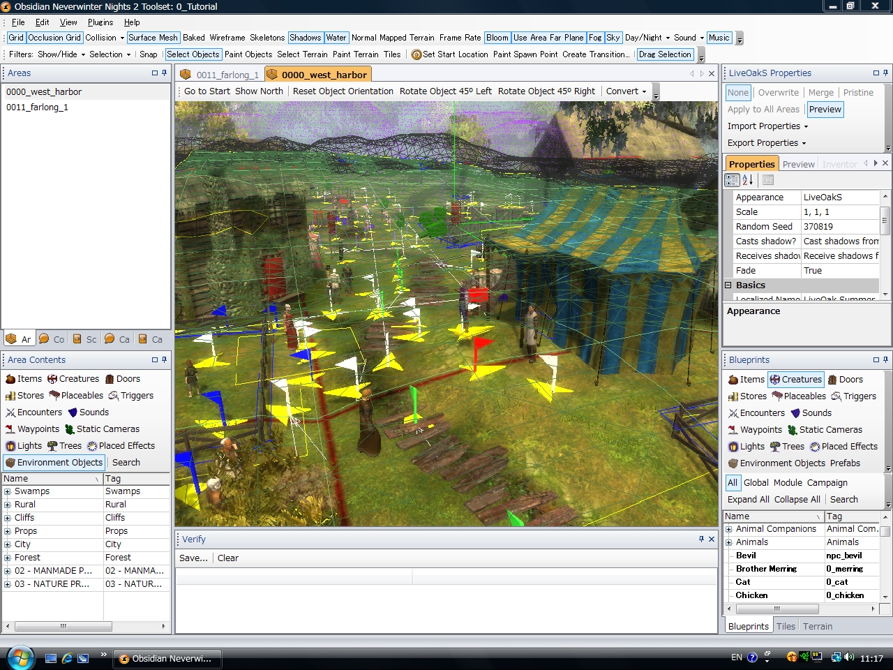Viewport: 893px width, 670px height.
Task: Show Creatures in the Area Contents panel
Action: pos(73,379)
